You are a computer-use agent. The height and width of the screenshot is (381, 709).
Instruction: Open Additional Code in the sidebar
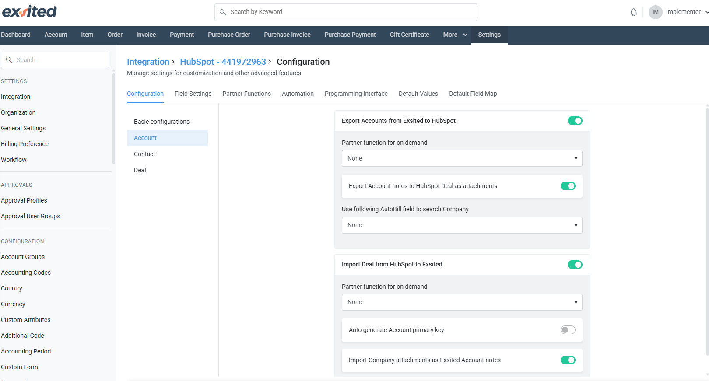pos(23,336)
